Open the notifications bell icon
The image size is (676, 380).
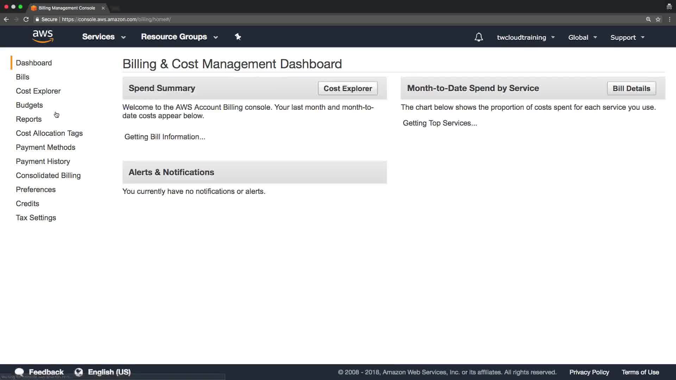[x=478, y=37]
